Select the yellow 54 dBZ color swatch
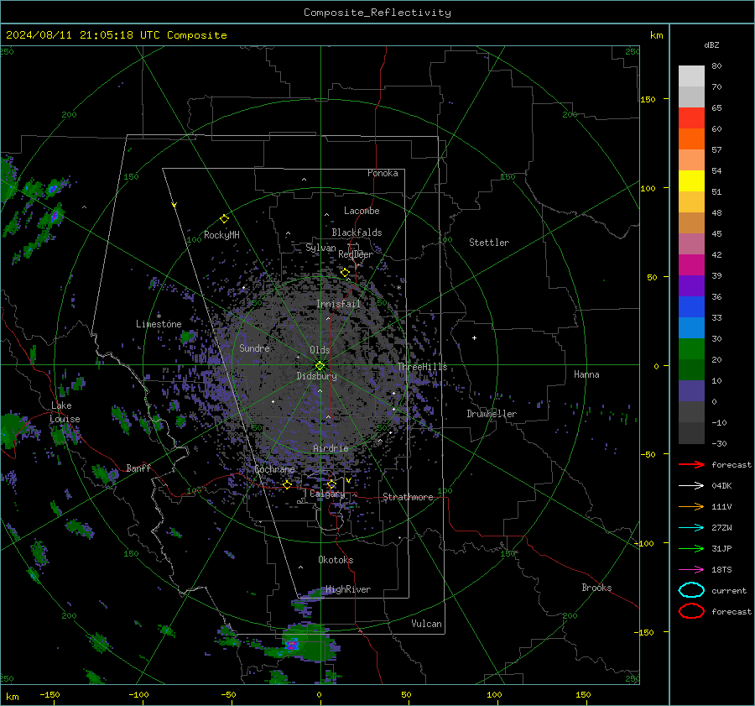Image resolution: width=755 pixels, height=706 pixels. click(691, 180)
